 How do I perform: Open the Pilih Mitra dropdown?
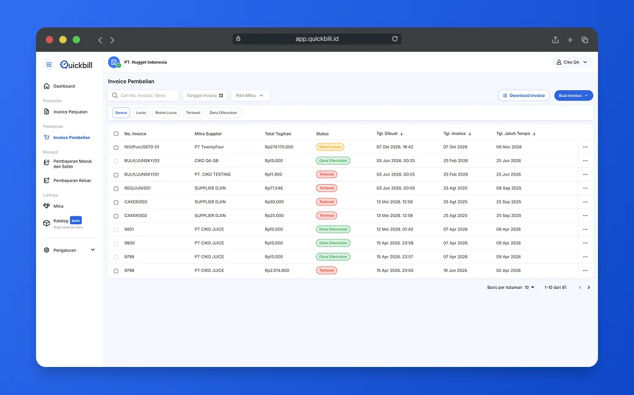(250, 96)
